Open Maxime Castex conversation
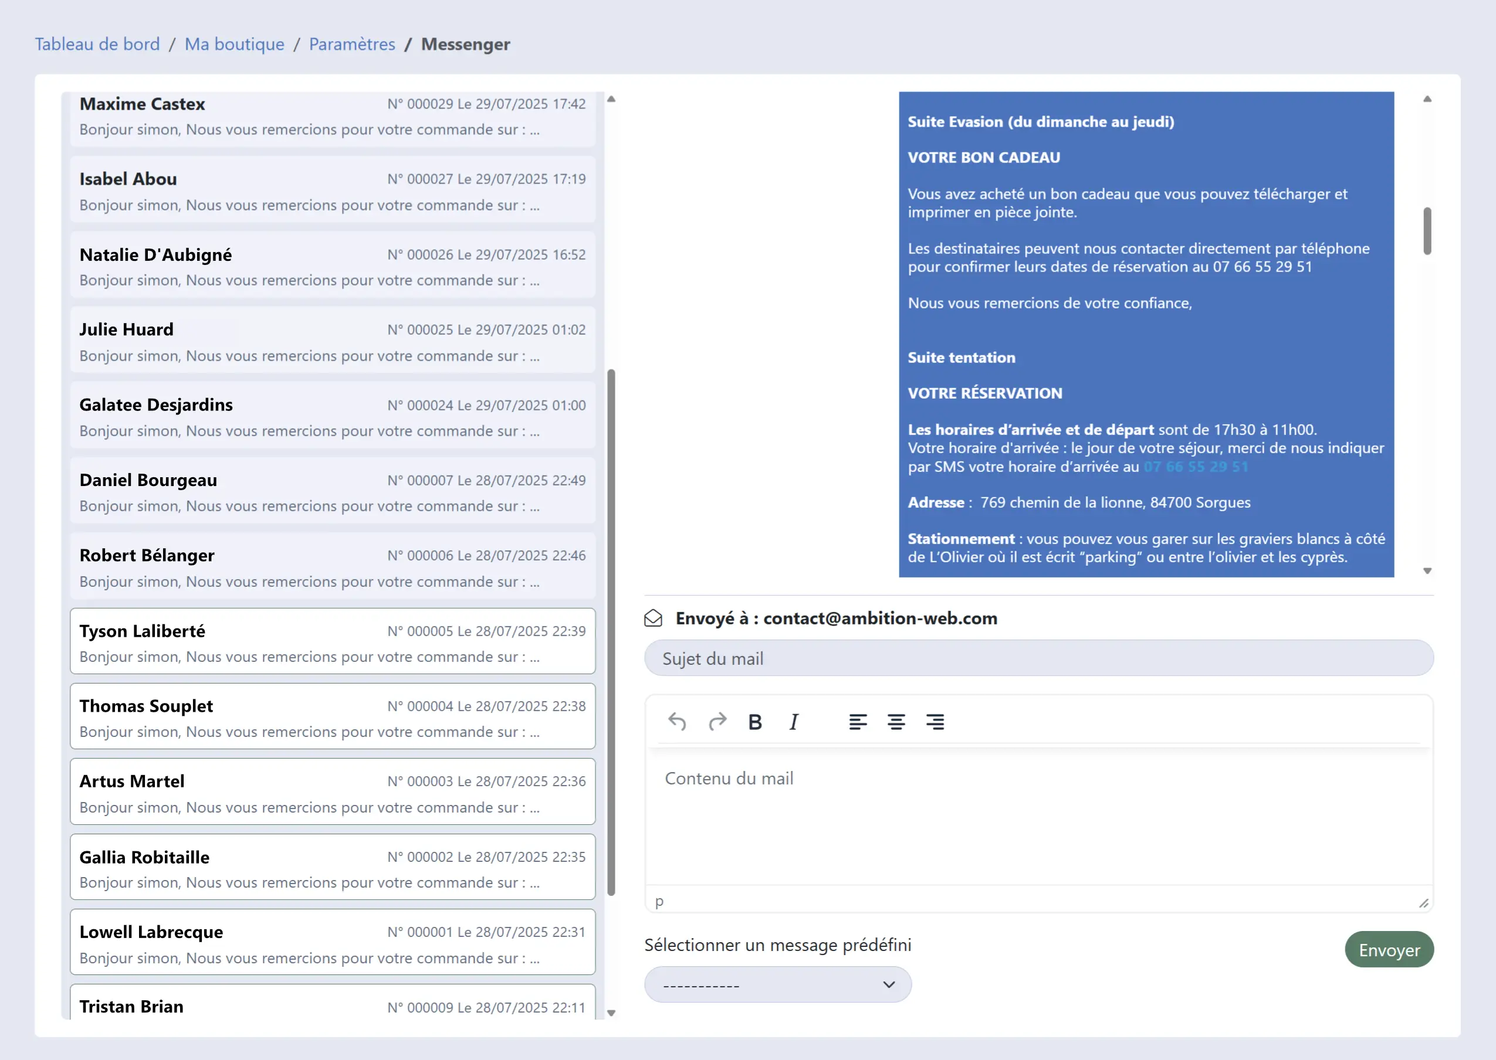The image size is (1496, 1060). (333, 119)
